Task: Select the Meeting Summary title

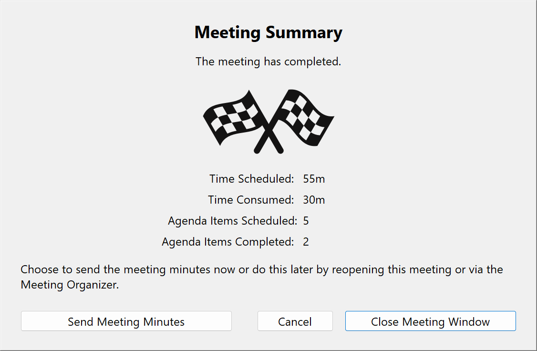Action: [x=268, y=32]
